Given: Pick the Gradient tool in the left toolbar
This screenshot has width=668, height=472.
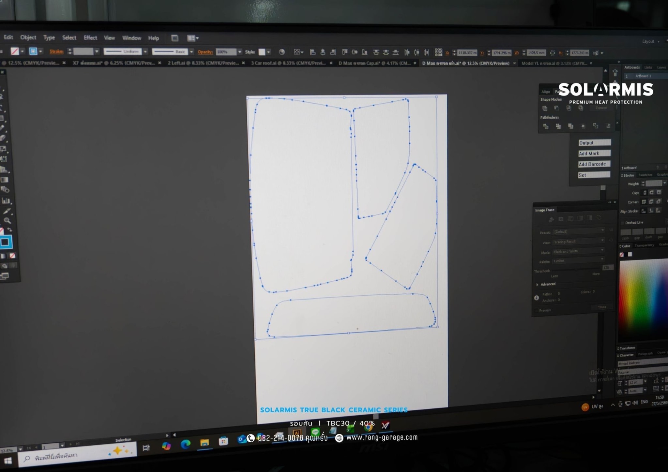Looking at the screenshot, I should pyautogui.click(x=5, y=180).
